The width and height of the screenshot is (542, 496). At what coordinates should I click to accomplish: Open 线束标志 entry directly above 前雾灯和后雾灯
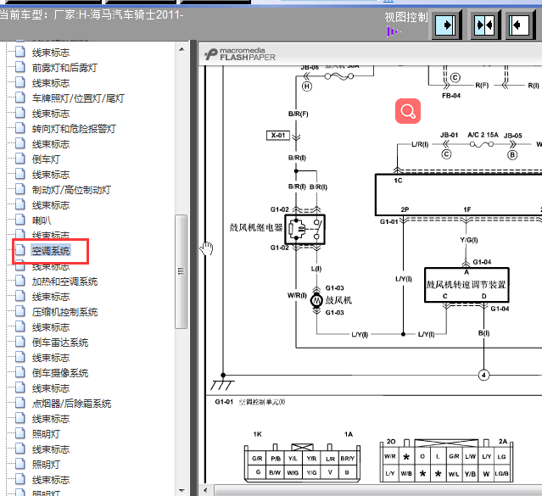pos(51,53)
